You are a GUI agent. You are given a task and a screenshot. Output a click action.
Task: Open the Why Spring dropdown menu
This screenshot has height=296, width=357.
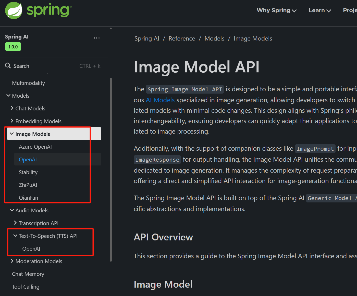tap(277, 10)
